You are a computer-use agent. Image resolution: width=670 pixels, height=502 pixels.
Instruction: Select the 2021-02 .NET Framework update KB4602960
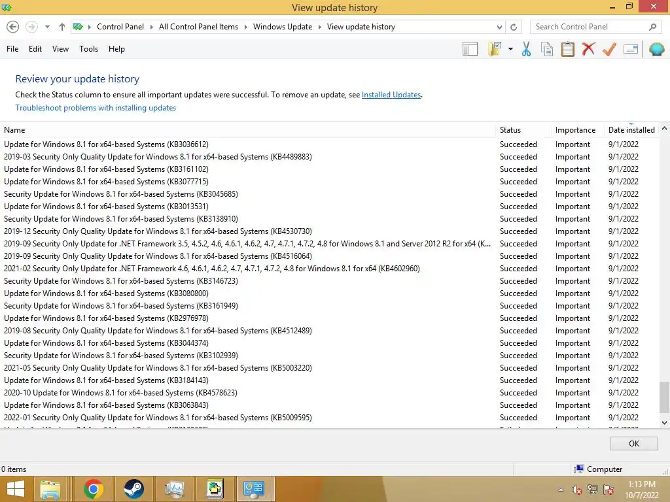329,269
